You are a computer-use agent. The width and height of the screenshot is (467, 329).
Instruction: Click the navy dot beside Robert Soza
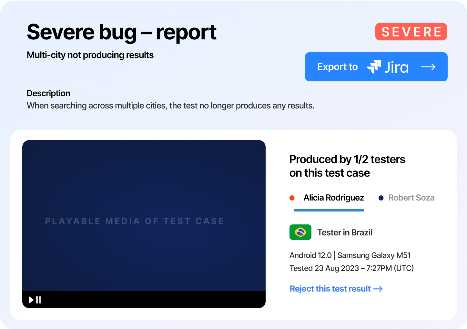(x=381, y=198)
